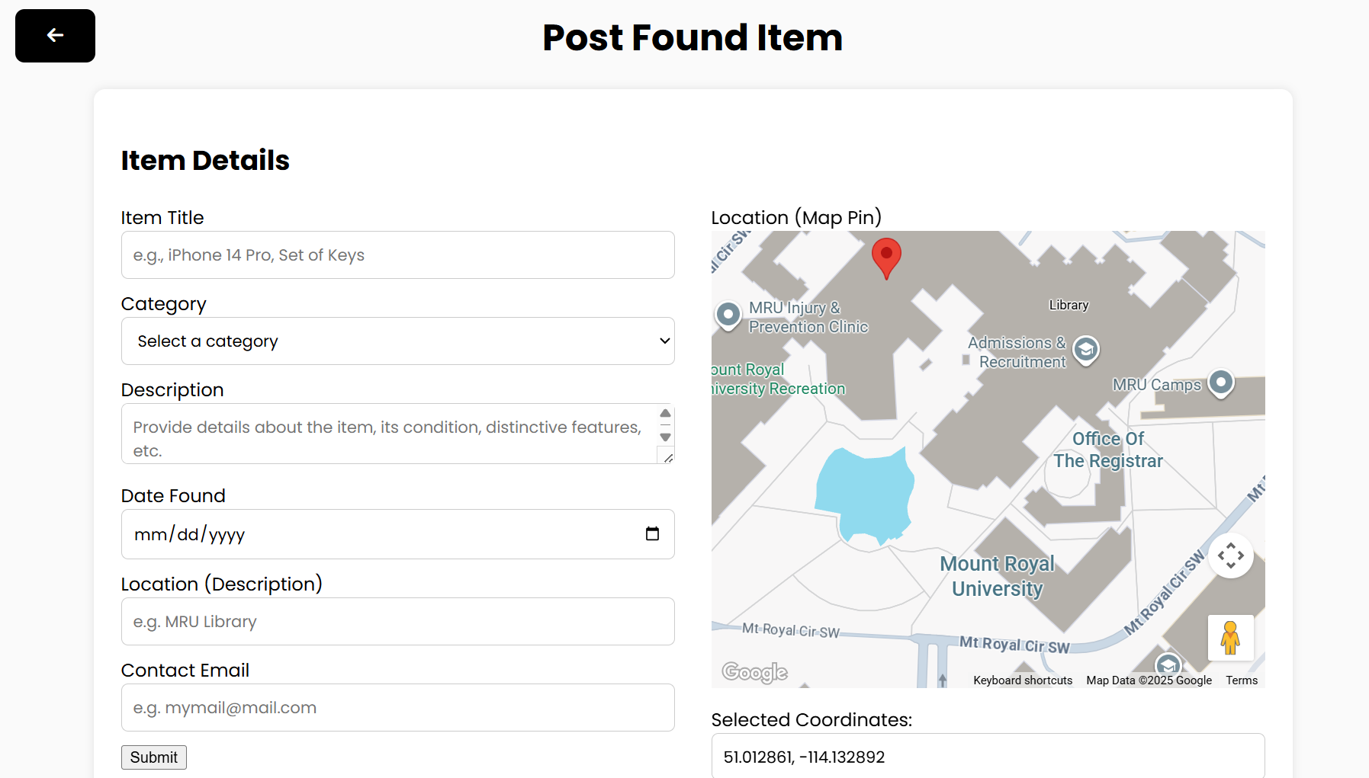Open the map camera controls button

(x=1230, y=555)
